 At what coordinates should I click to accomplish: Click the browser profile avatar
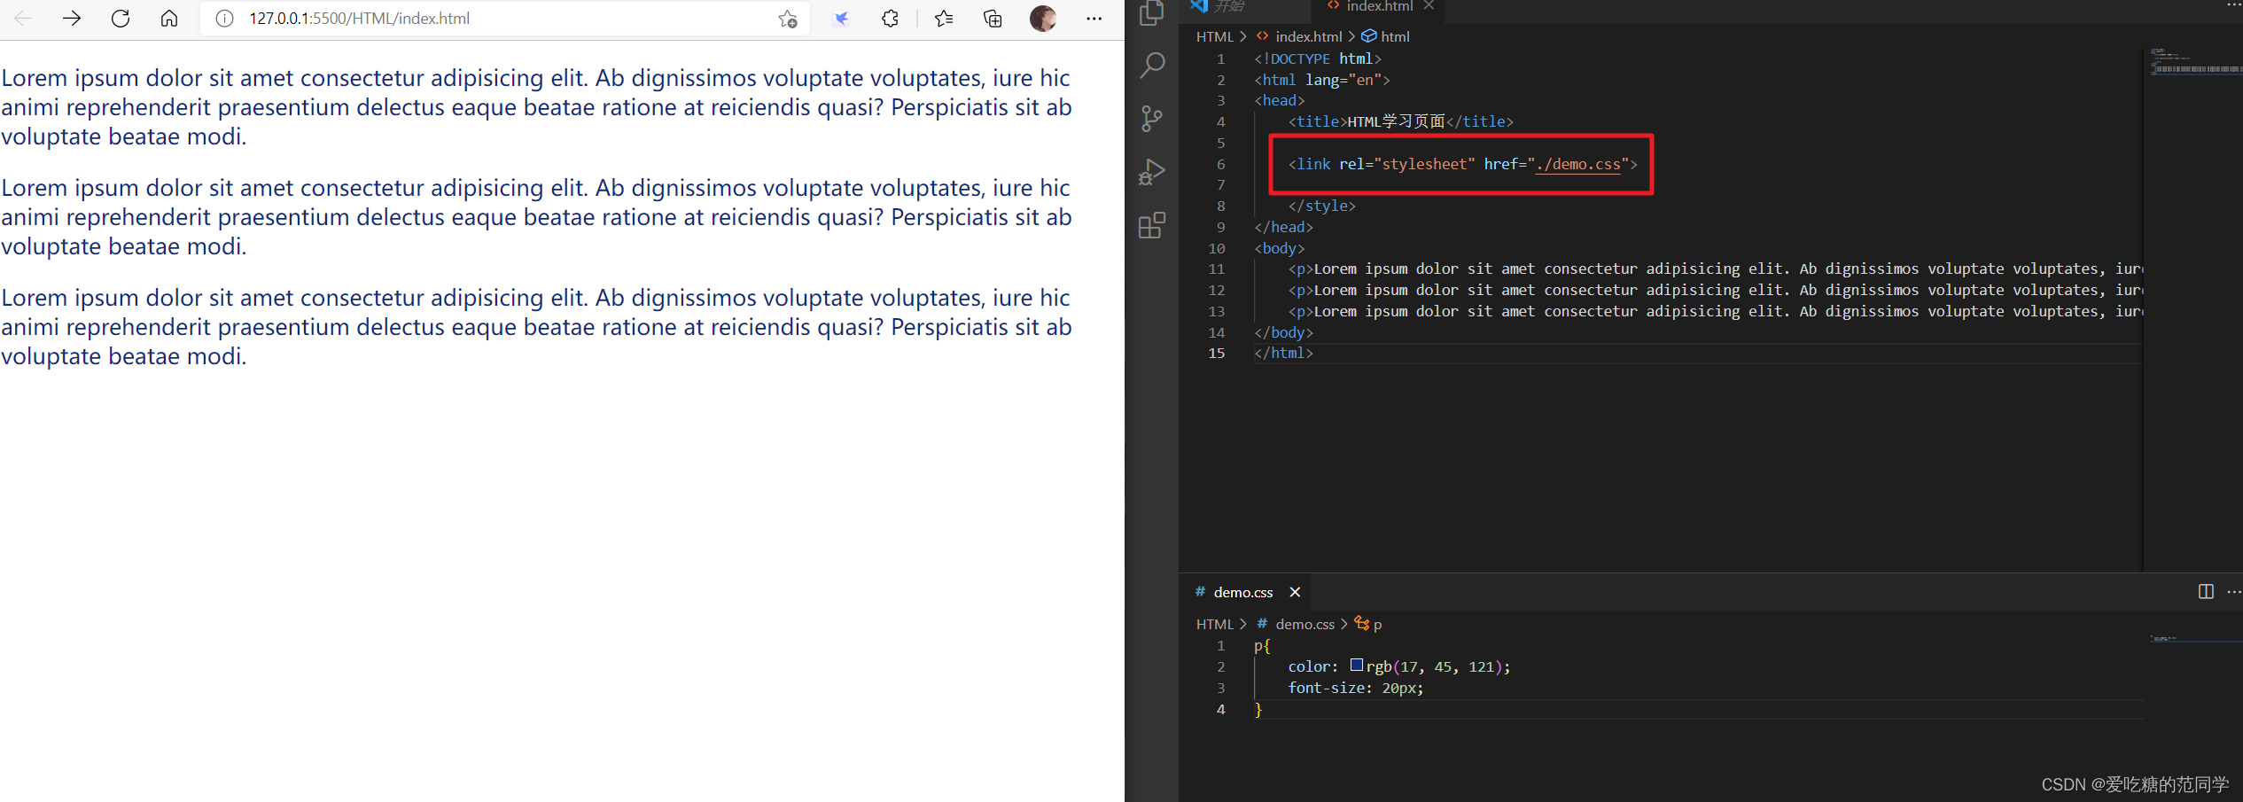pos(1043,19)
